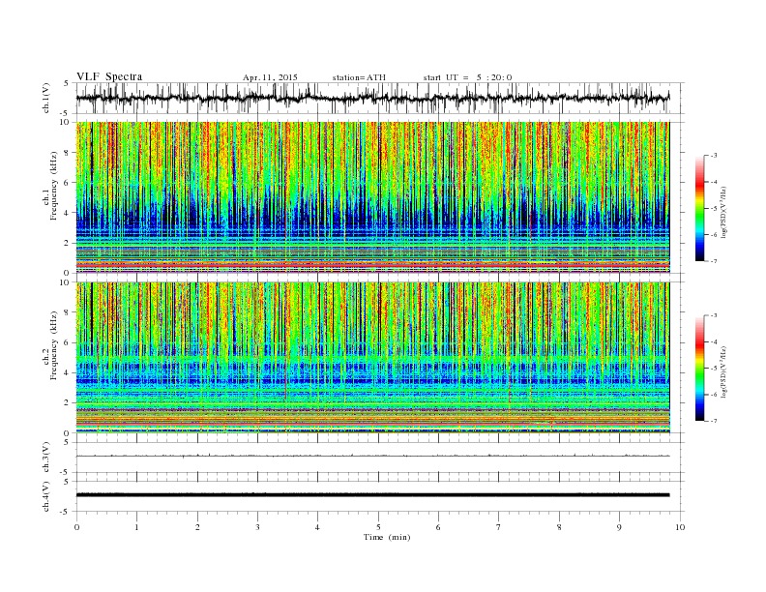766x592 pixels.
Task: Click the "8" minute tick label on time axis
Action: [x=559, y=527]
